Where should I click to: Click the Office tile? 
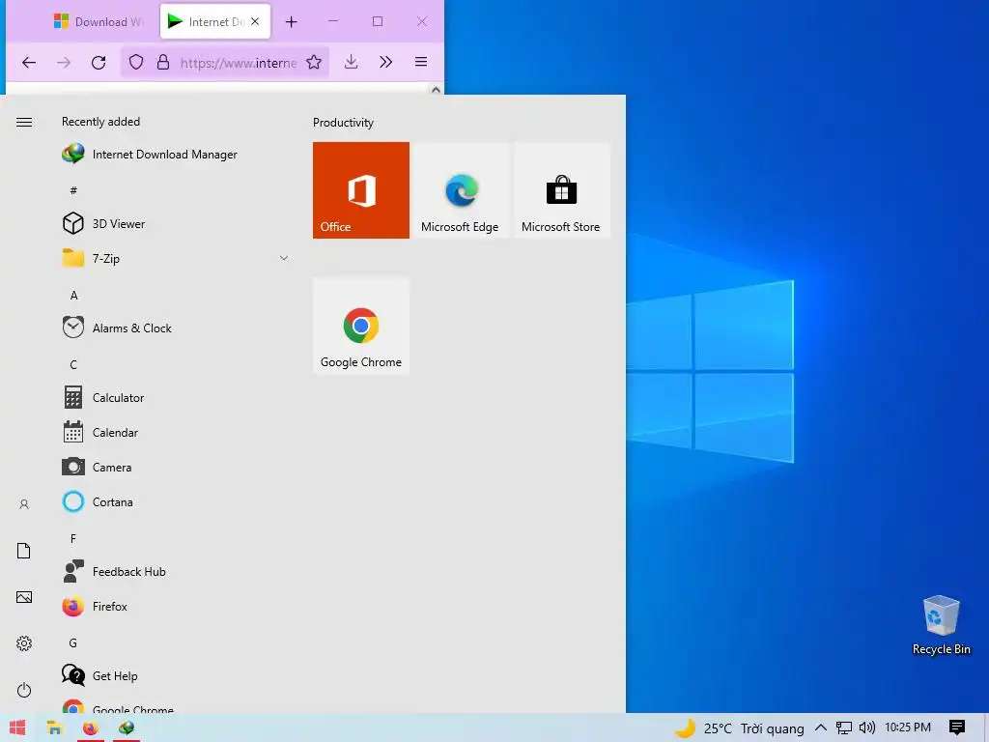click(361, 190)
